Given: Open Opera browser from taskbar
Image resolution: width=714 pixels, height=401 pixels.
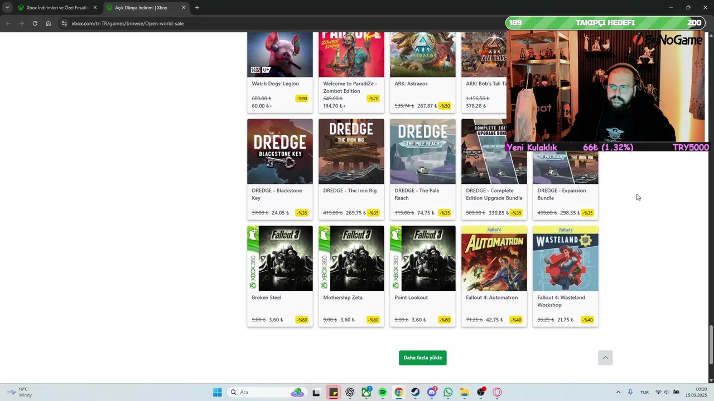Looking at the screenshot, I should [497, 392].
